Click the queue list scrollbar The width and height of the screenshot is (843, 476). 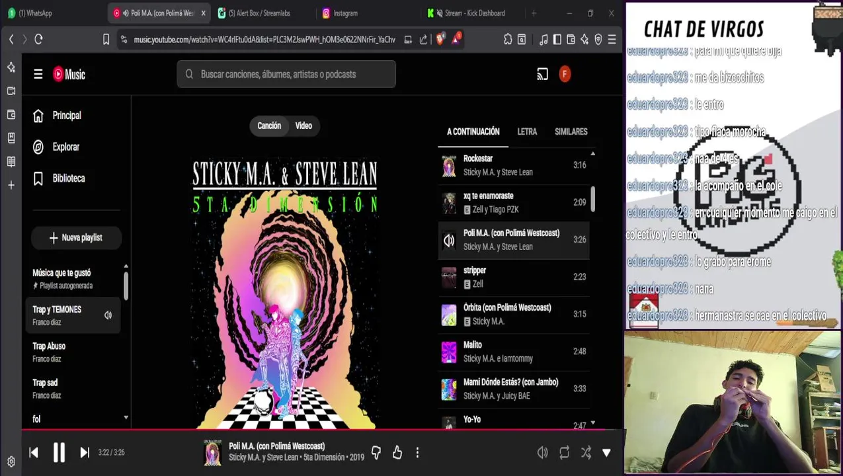coord(592,198)
